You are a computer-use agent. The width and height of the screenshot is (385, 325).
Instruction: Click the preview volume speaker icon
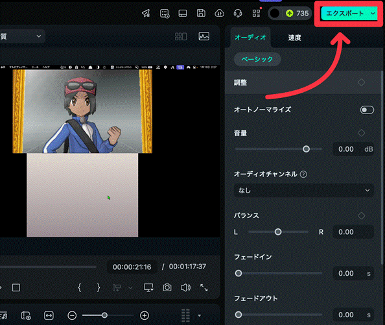pos(185,287)
